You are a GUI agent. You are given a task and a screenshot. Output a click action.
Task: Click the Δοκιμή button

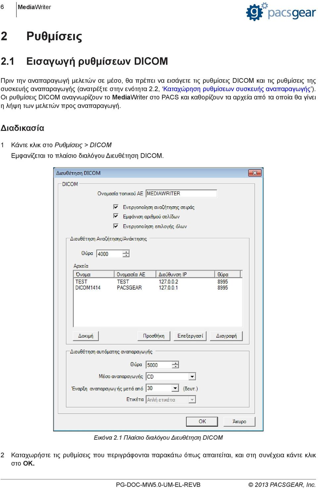point(86,336)
